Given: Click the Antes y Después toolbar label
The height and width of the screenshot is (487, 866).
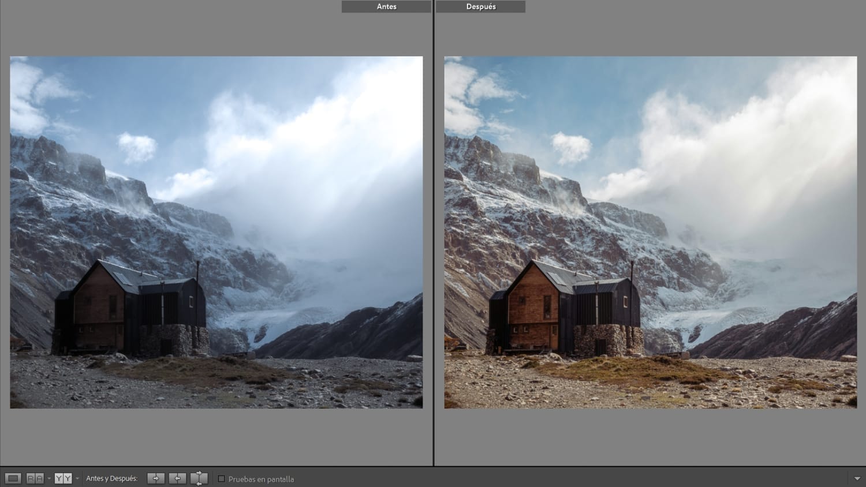Looking at the screenshot, I should (111, 478).
